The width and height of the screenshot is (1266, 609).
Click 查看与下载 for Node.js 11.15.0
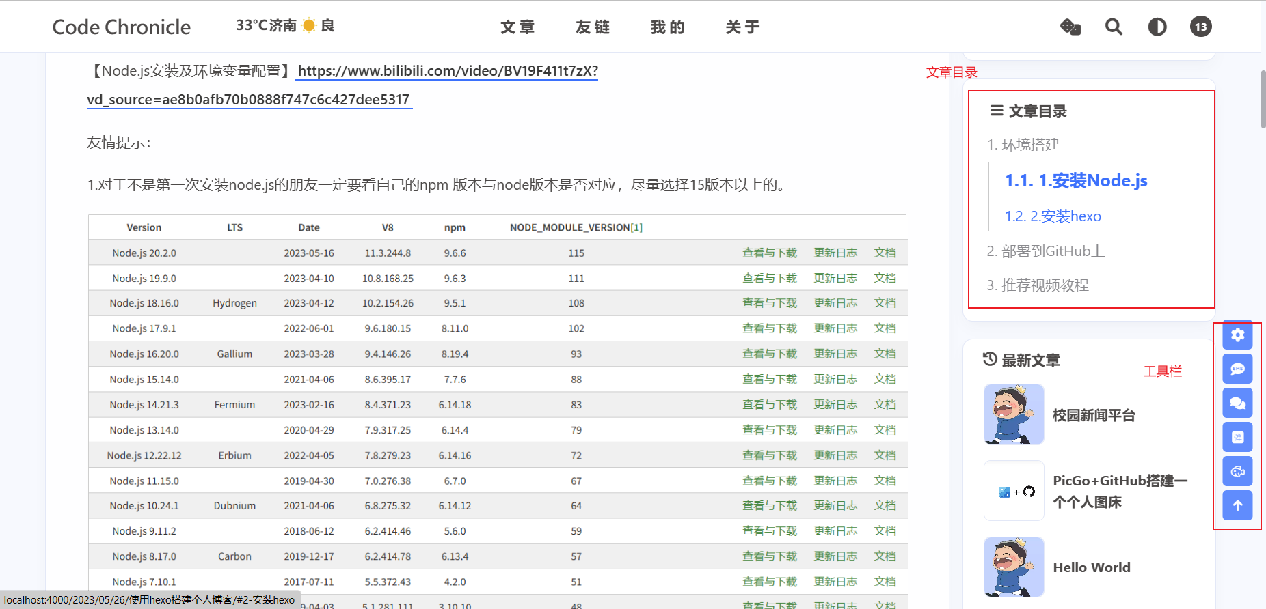[770, 481]
